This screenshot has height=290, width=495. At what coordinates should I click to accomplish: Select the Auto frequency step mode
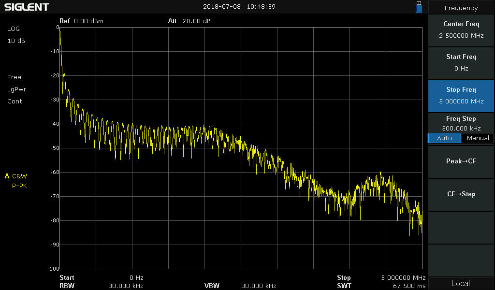(444, 138)
